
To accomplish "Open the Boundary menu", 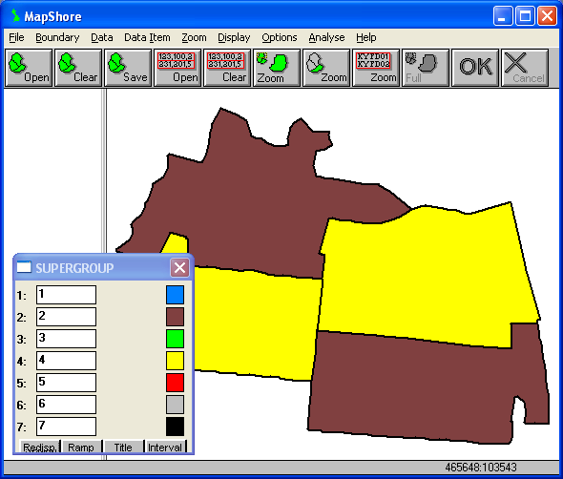I will [57, 37].
